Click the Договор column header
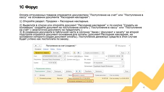 [x=48, y=75]
